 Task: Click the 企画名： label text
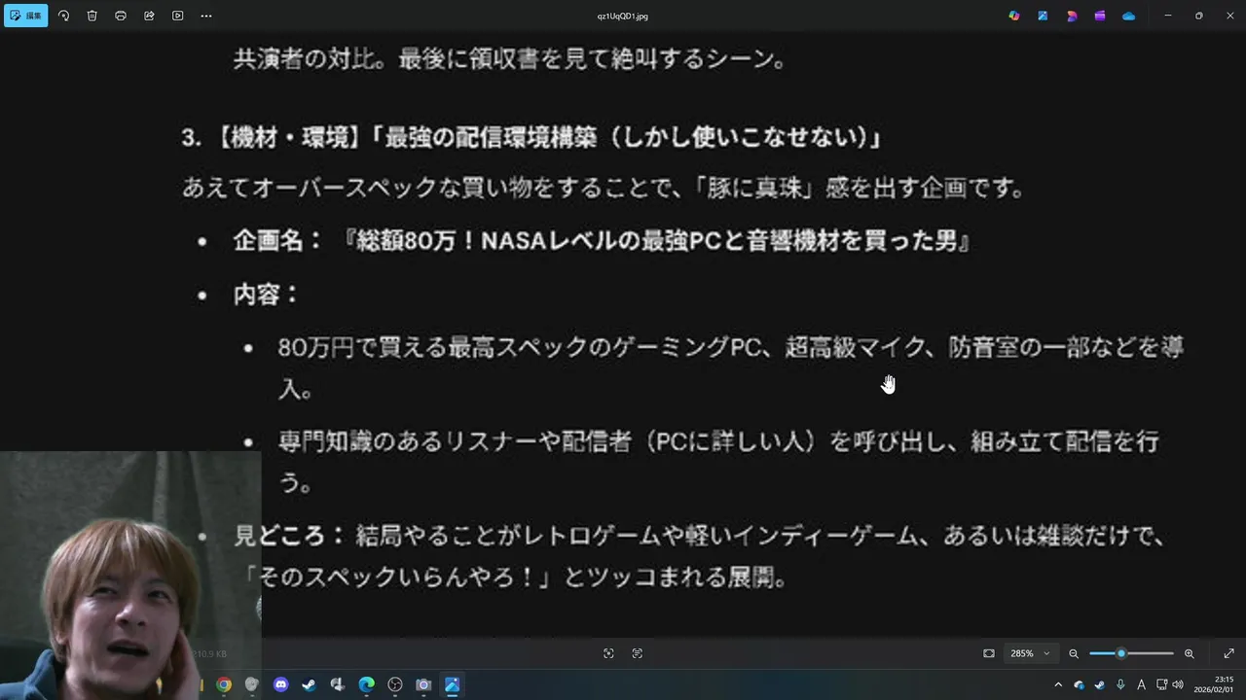pyautogui.click(x=277, y=241)
